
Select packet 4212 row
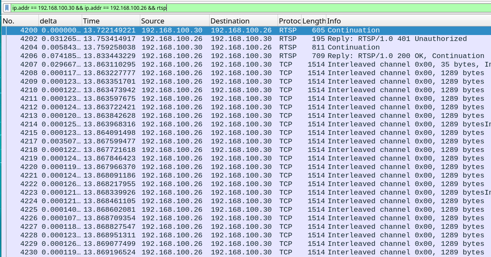[245, 107]
